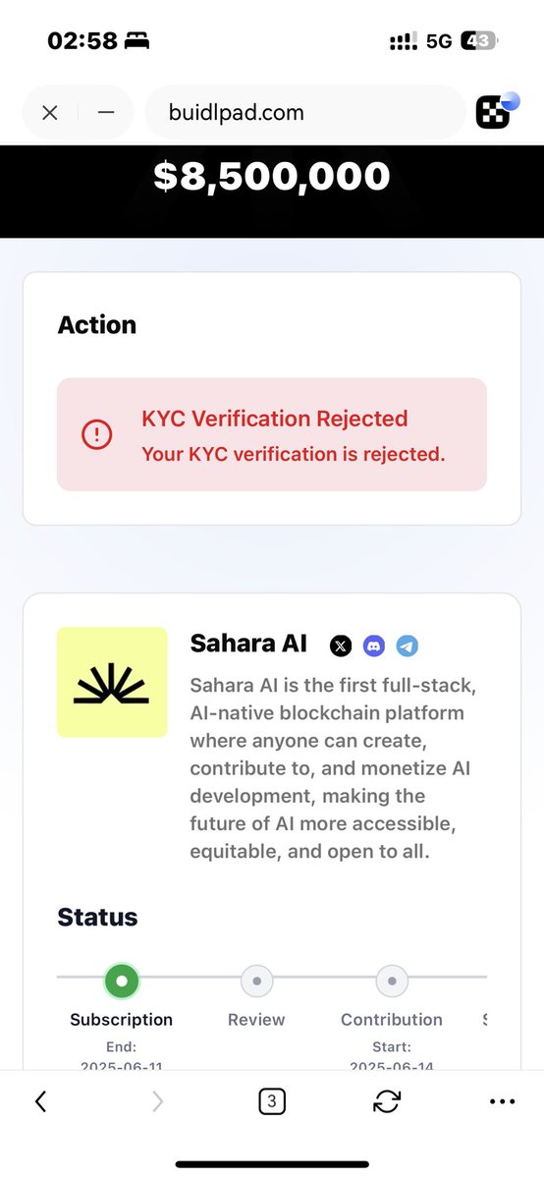Select the green Subscription status step
544x1179 pixels.
[x=121, y=980]
